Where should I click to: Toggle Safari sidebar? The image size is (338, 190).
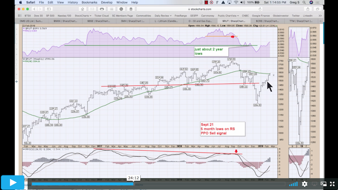pos(49,9)
